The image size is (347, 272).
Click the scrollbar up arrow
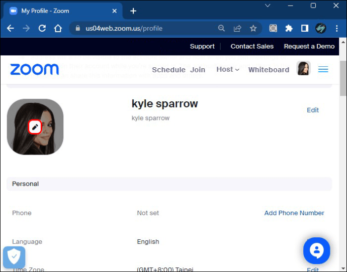[x=343, y=42]
